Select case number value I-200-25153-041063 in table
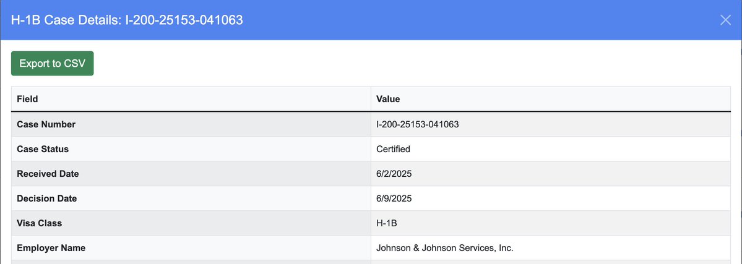 click(x=417, y=124)
